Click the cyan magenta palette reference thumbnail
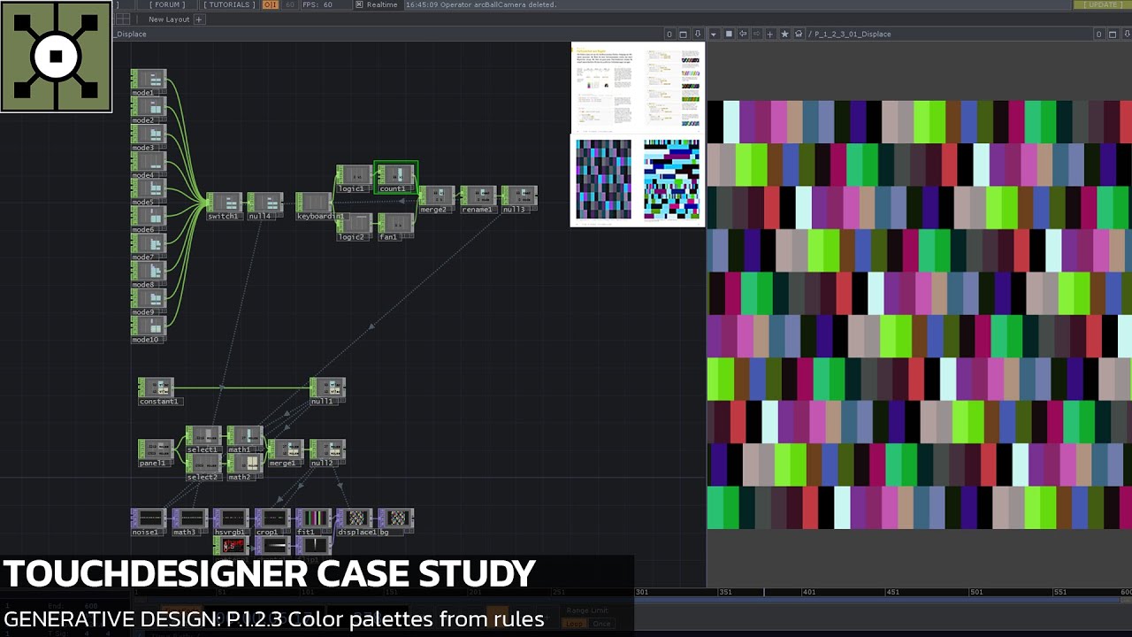Viewport: 1132px width, 637px height. point(671,180)
